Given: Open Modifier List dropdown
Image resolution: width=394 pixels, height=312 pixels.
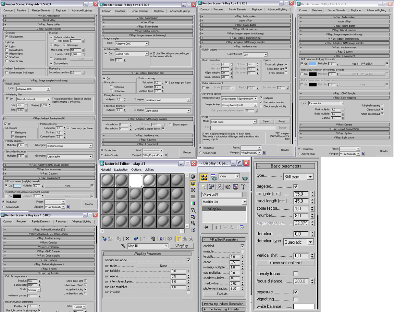Looking at the screenshot, I should [x=224, y=202].
